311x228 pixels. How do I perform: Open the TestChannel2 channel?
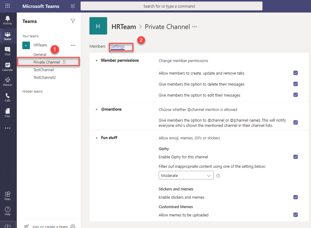[x=45, y=78]
